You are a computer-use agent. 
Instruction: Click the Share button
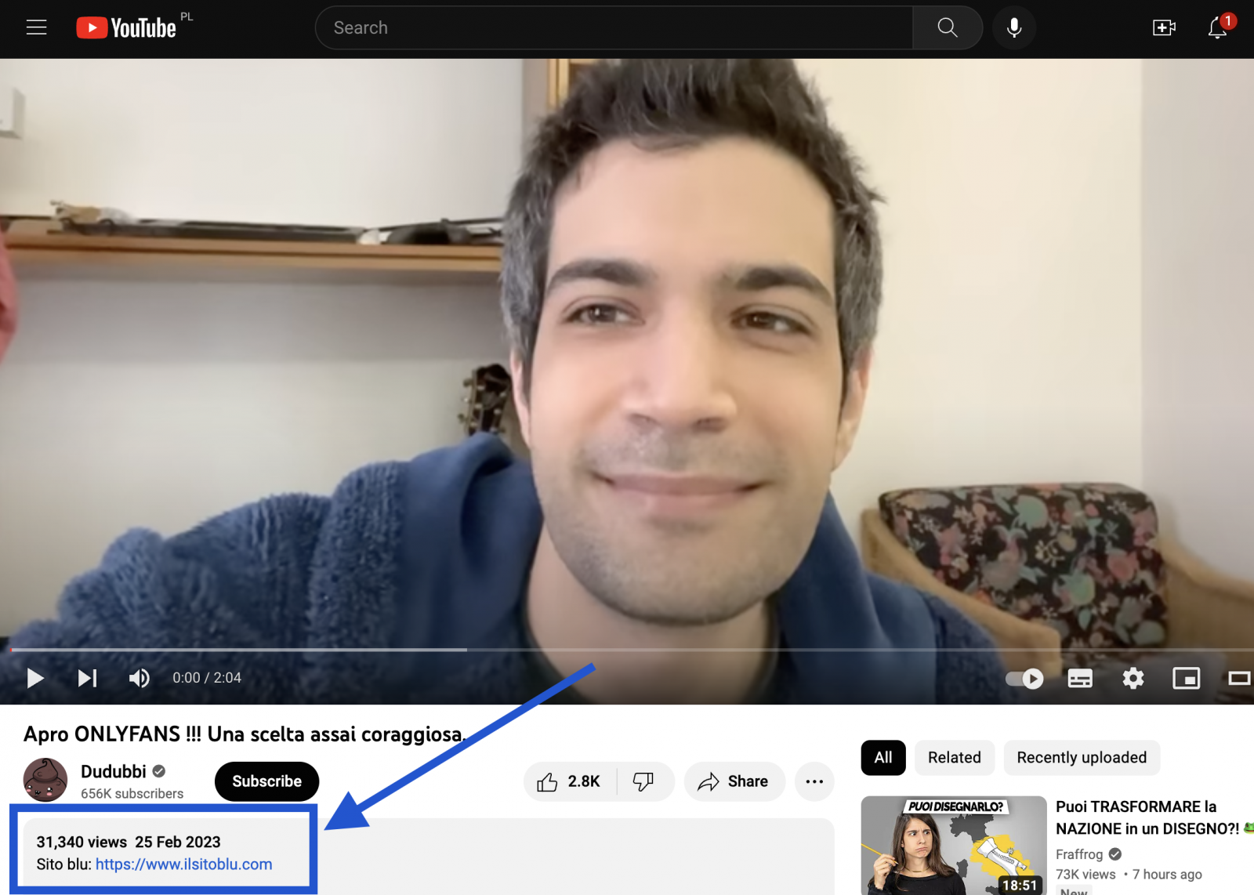[734, 781]
